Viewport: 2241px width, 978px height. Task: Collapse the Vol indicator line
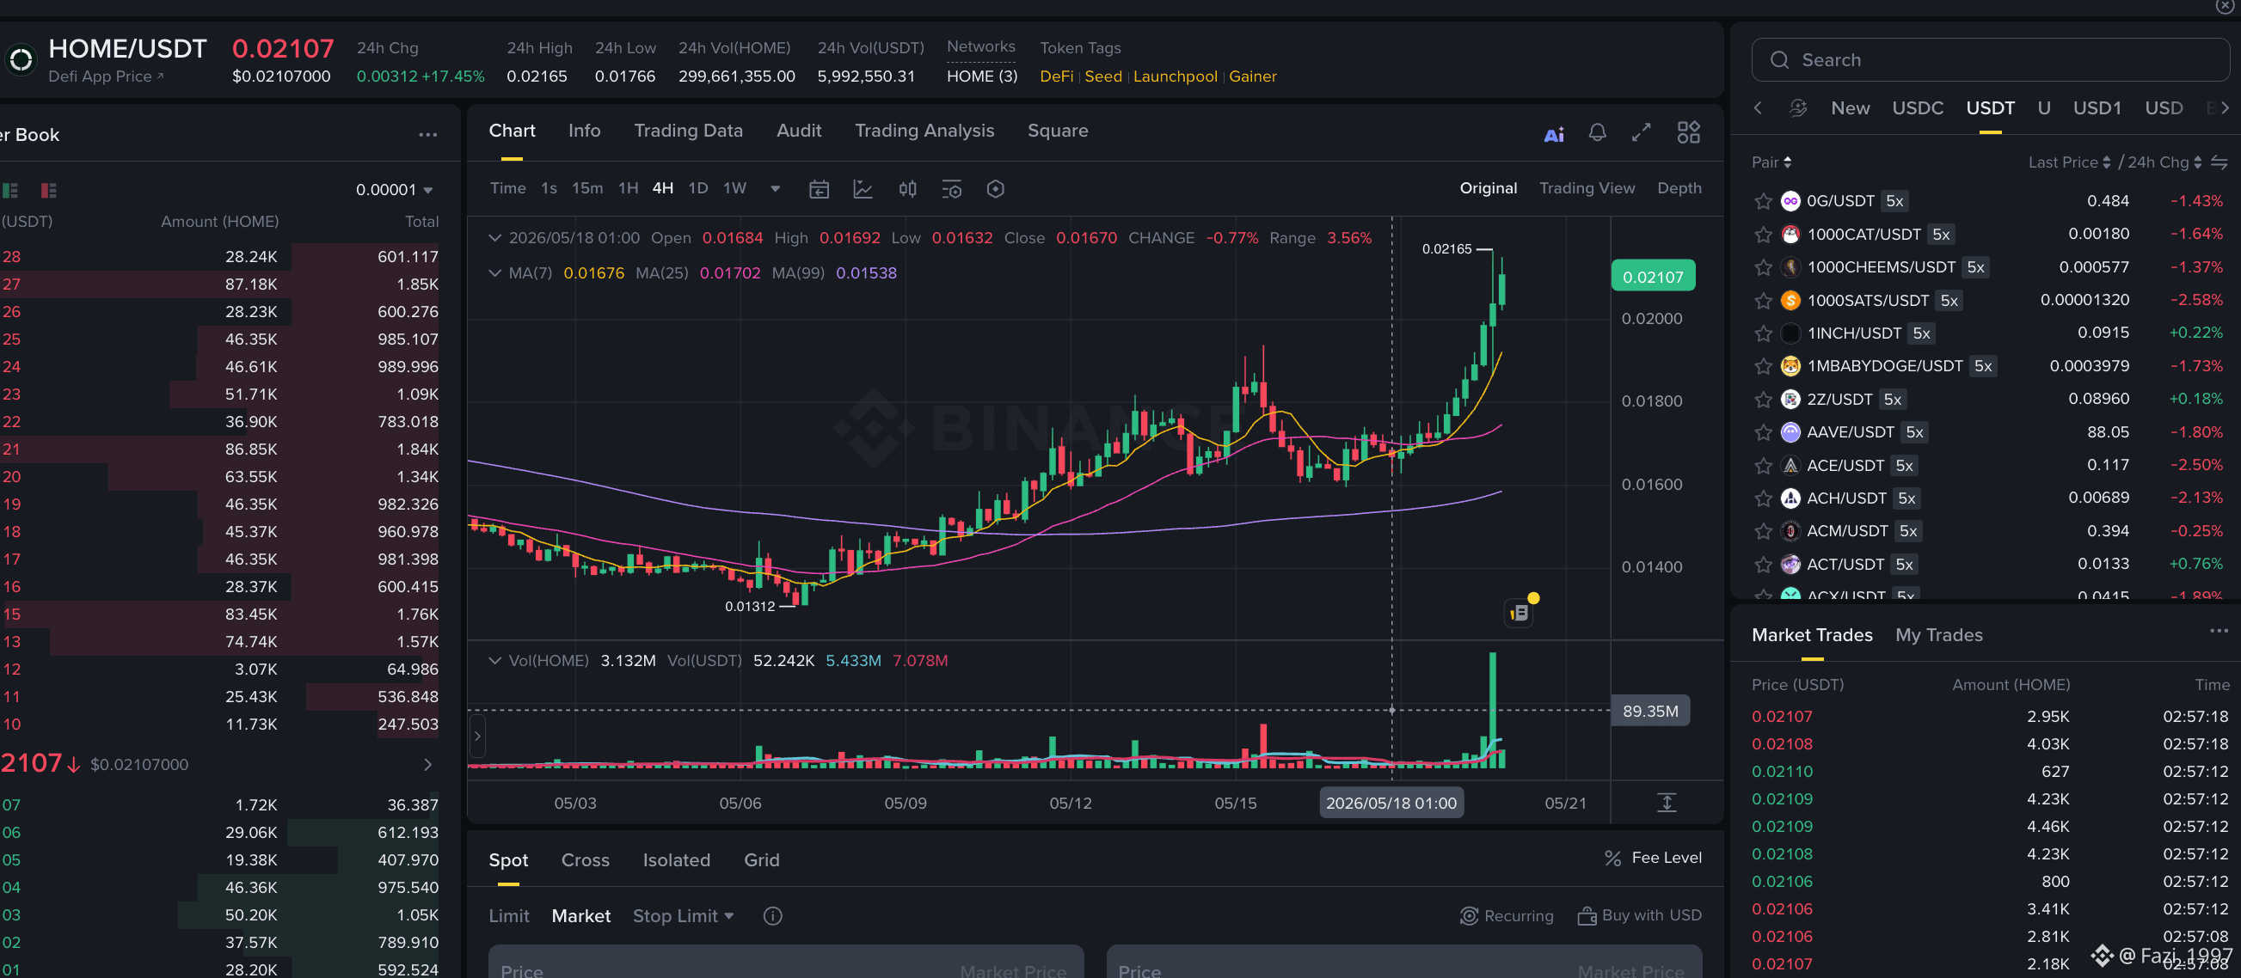(494, 661)
